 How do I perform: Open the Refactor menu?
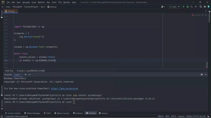point(41,2)
